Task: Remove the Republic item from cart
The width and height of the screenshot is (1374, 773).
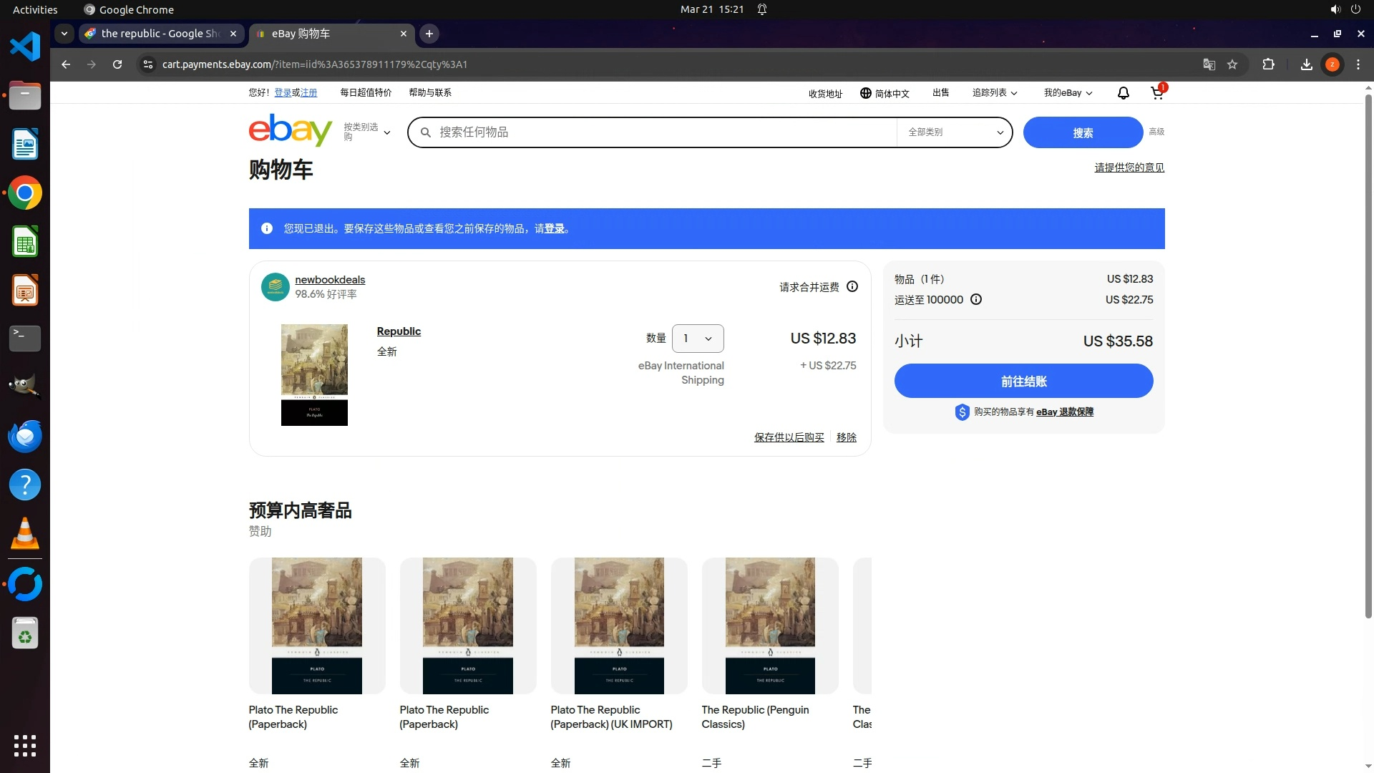Action: tap(846, 437)
